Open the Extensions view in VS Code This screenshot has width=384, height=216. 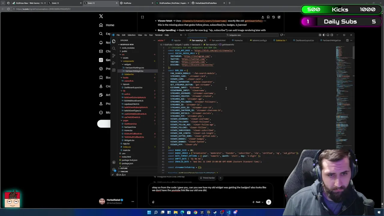coord(114,70)
